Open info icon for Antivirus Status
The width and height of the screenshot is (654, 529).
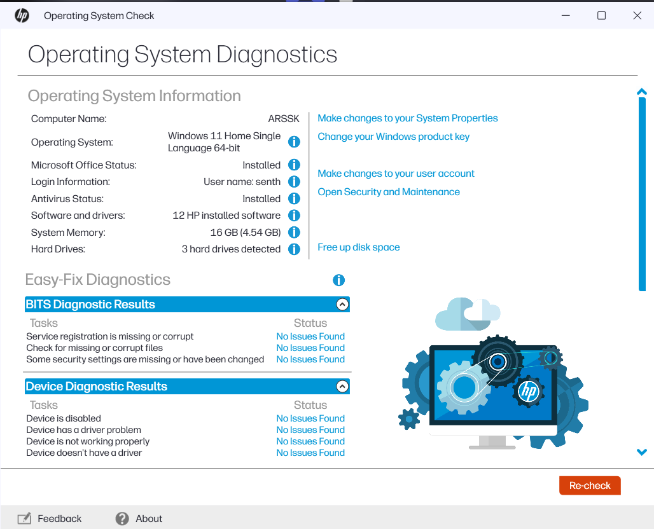click(x=294, y=198)
